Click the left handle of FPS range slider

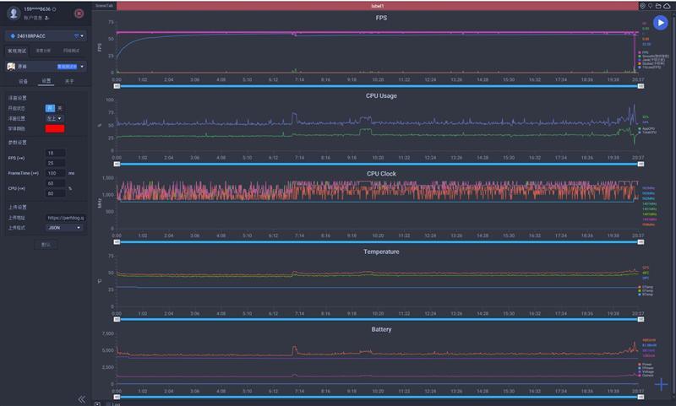[x=117, y=86]
